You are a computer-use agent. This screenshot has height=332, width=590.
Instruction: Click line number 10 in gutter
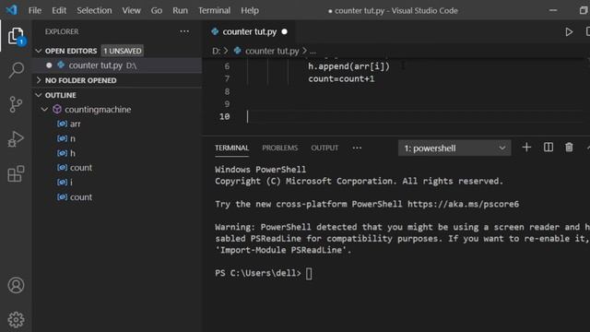(x=225, y=117)
